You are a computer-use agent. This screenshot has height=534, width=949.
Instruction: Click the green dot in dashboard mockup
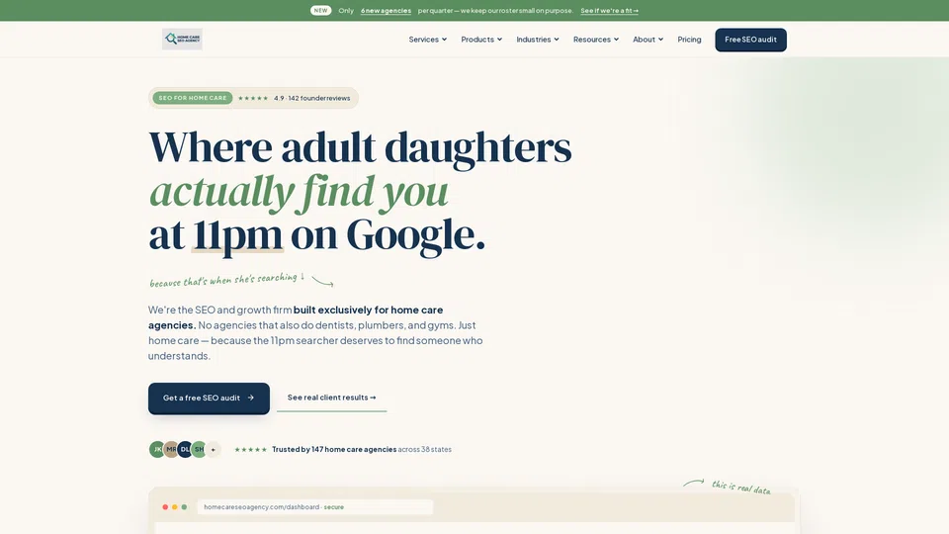pos(184,506)
